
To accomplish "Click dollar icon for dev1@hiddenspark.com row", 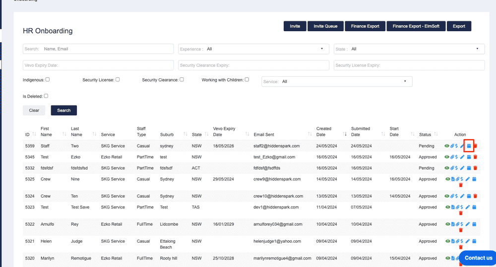I will coord(461,207).
